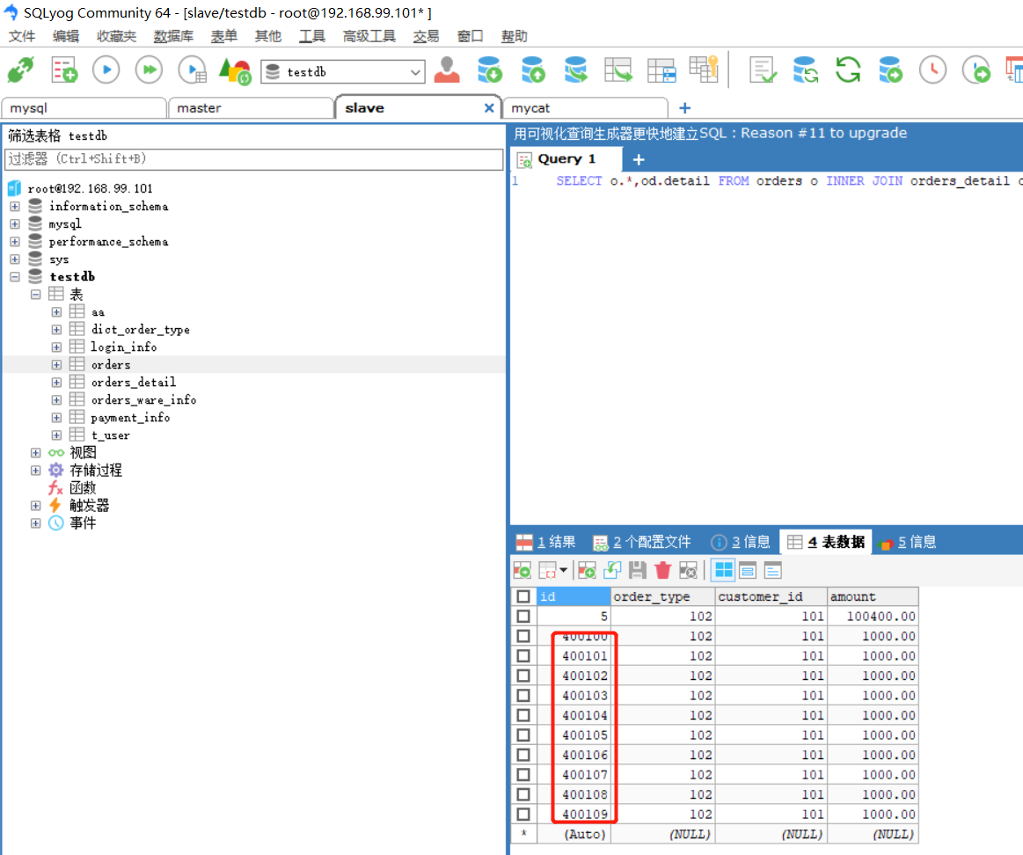Viewport: 1023px width, 855px height.
Task: Click the save changes floppy disk icon
Action: pos(638,570)
